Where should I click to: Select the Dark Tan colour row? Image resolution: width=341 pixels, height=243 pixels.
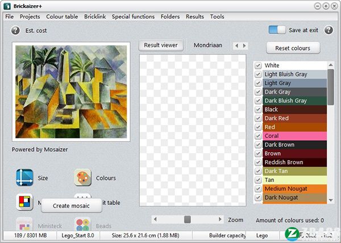coord(294,171)
